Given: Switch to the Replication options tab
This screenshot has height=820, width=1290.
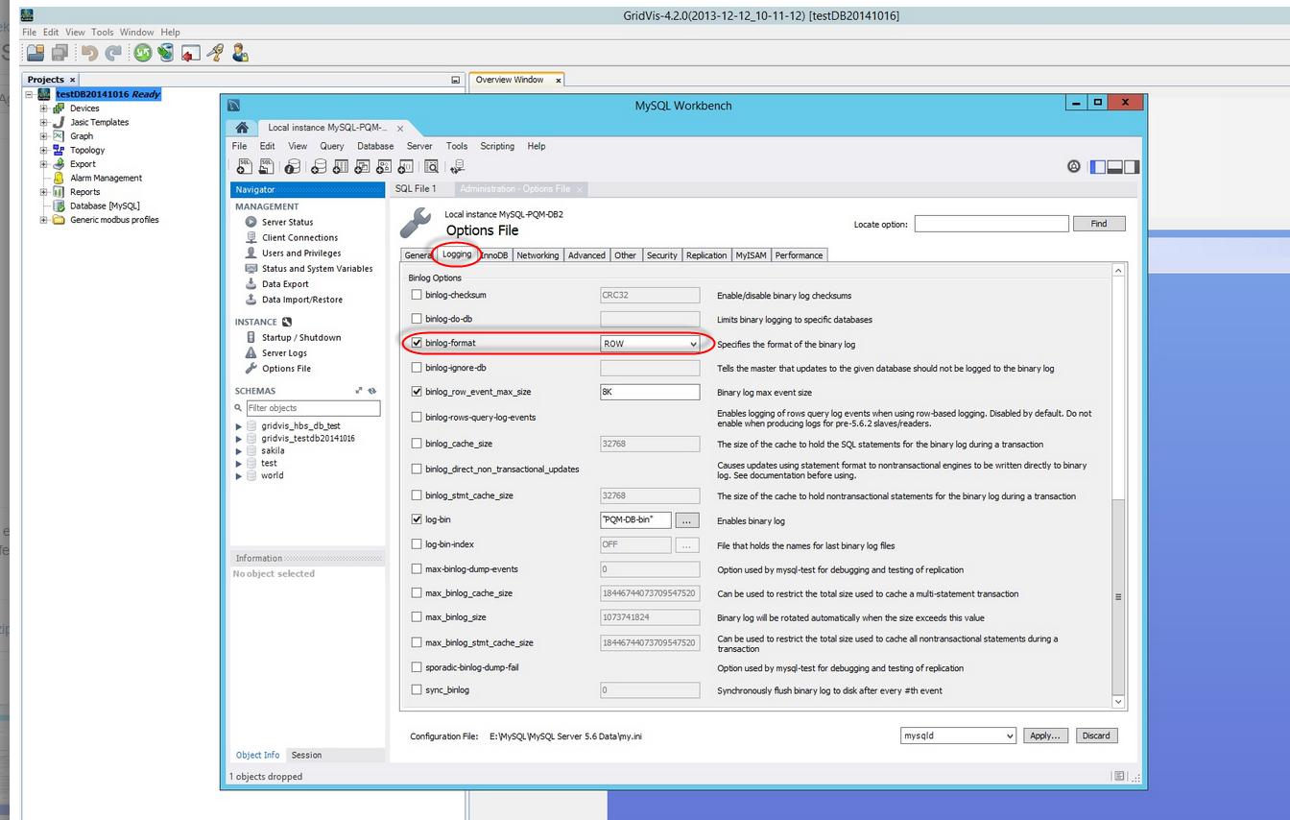Looking at the screenshot, I should (x=706, y=255).
